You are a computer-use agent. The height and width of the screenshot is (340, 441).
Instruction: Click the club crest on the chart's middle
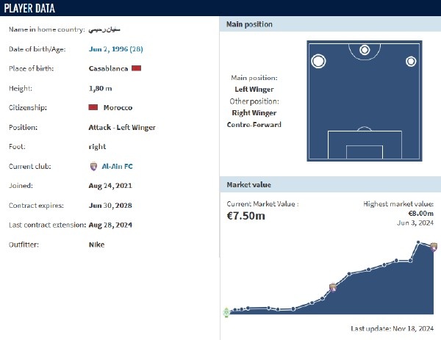(333, 287)
